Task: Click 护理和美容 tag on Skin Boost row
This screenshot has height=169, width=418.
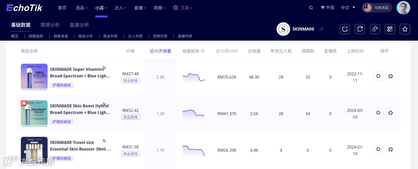Action: [62, 122]
